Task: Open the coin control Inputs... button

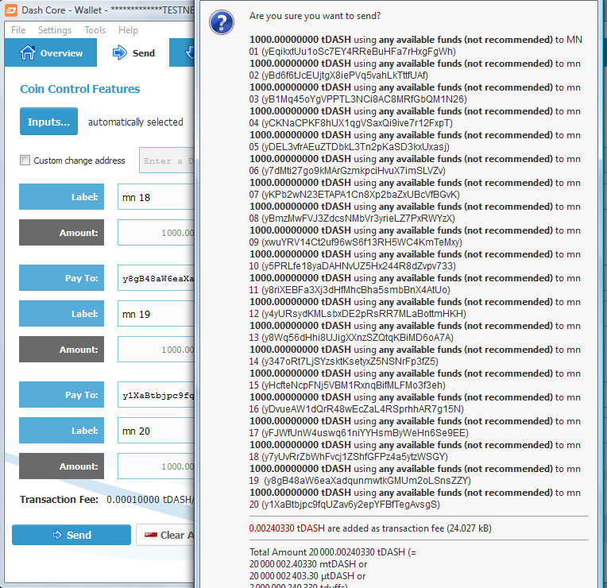Action: coord(48,121)
